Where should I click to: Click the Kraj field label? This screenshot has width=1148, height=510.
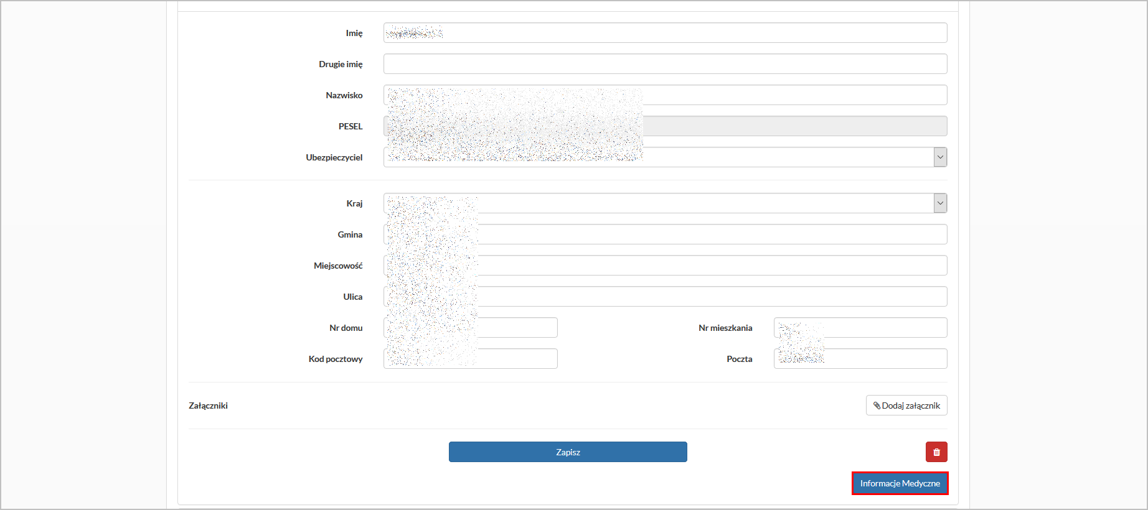click(x=354, y=203)
